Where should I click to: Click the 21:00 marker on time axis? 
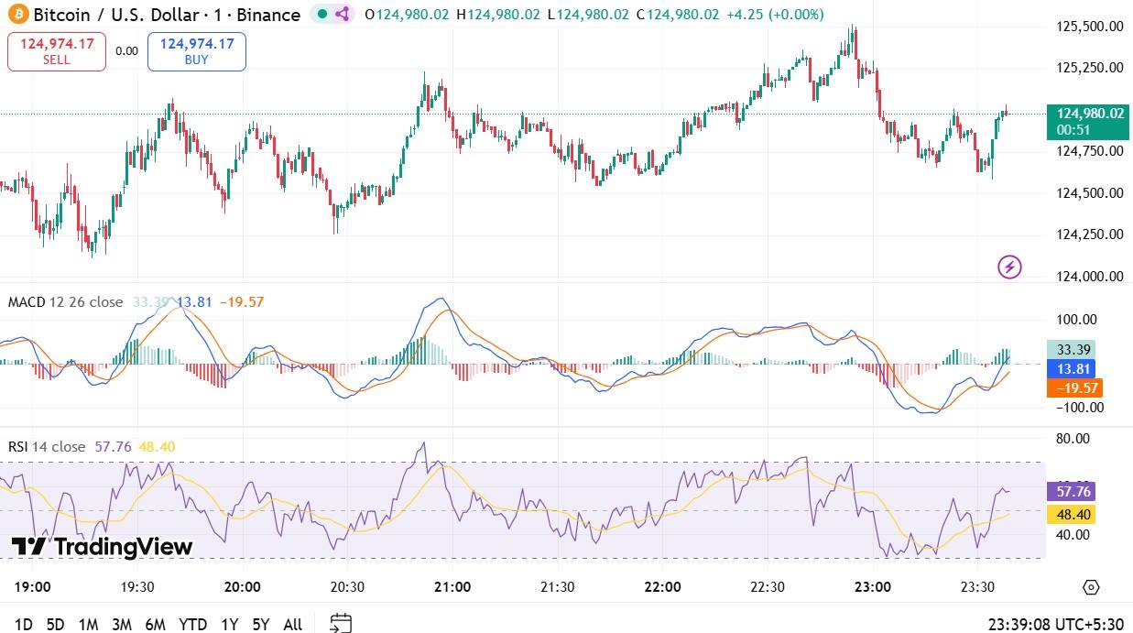[452, 587]
